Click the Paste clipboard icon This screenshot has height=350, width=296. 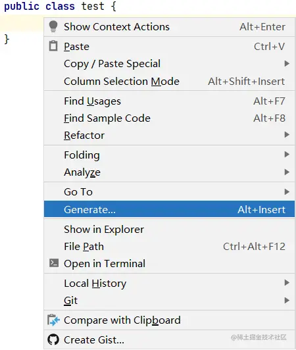(53, 46)
